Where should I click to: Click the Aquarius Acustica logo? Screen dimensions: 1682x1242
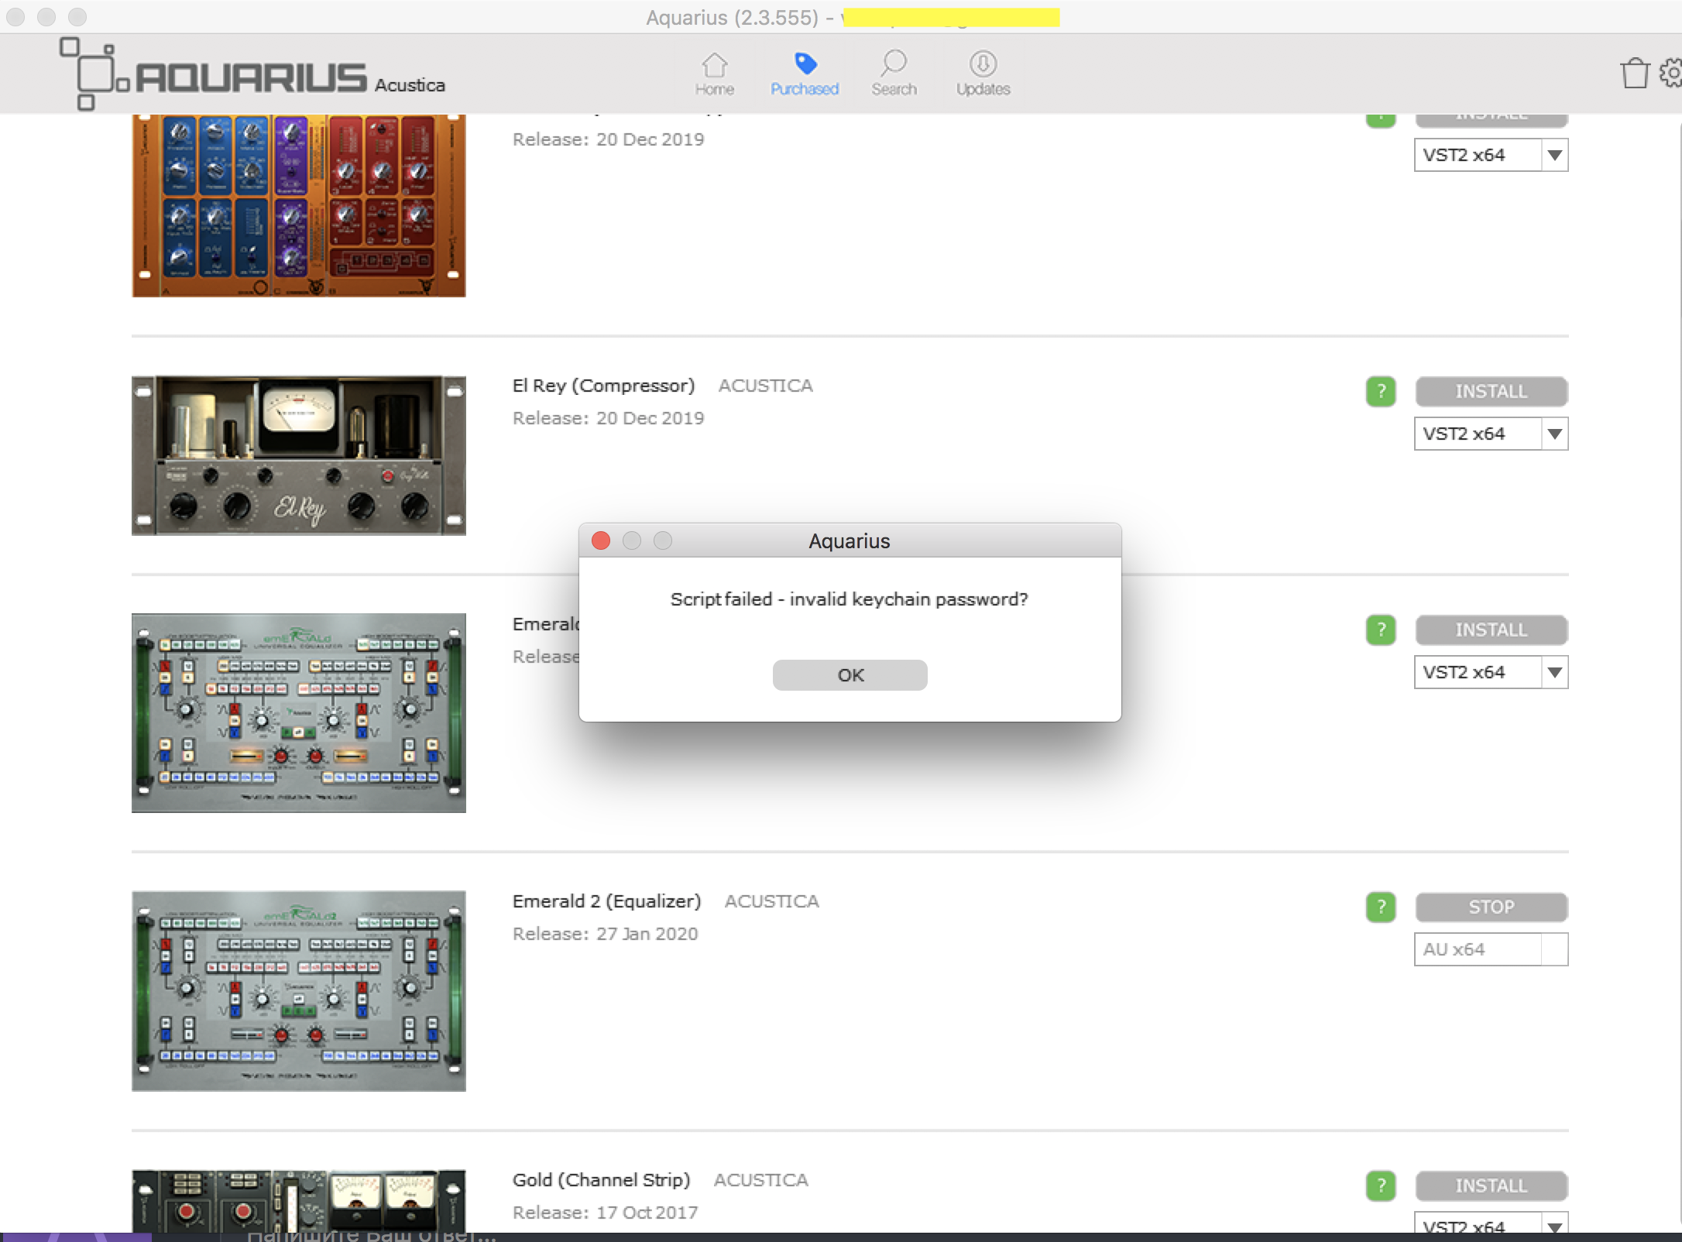click(x=252, y=76)
